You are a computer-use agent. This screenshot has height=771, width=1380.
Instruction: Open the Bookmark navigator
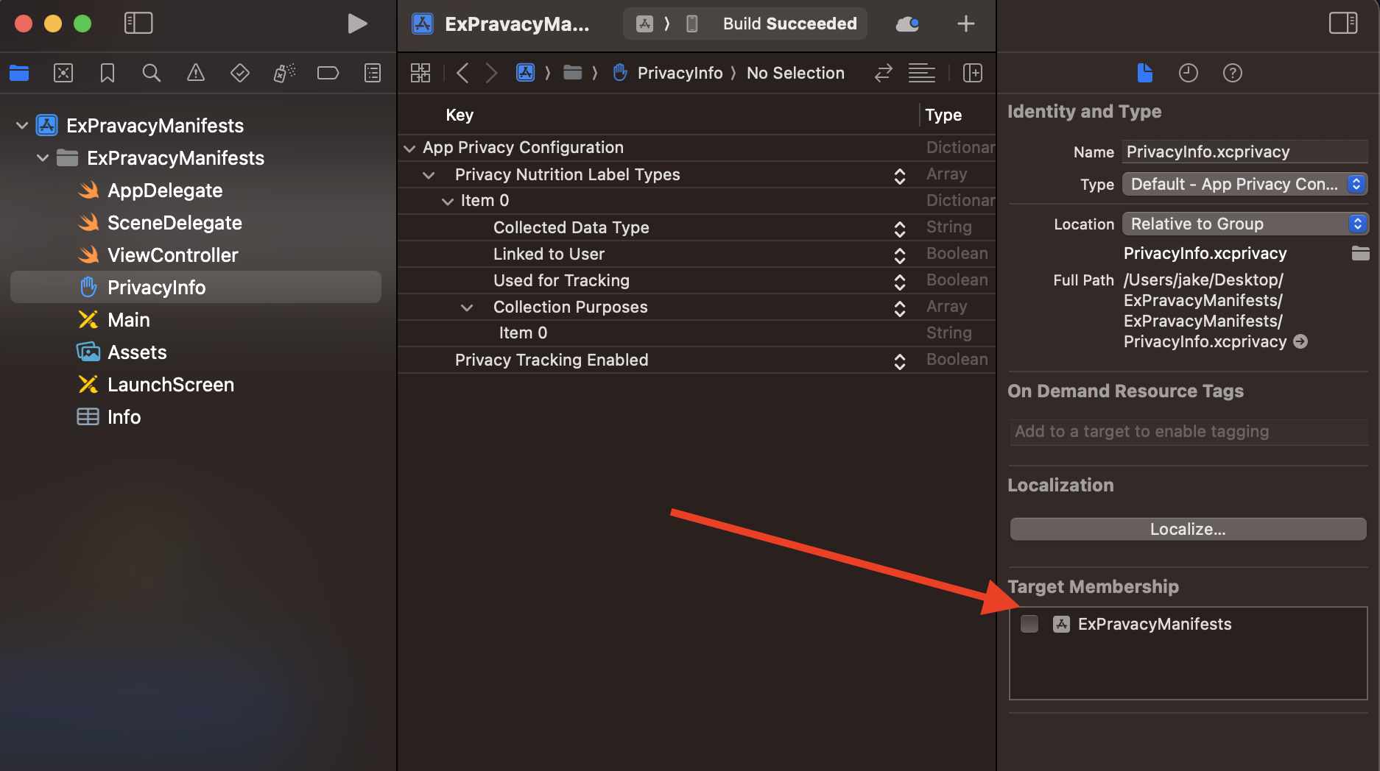tap(108, 73)
